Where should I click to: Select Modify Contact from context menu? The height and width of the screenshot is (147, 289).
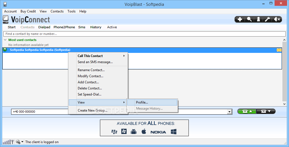point(98,76)
